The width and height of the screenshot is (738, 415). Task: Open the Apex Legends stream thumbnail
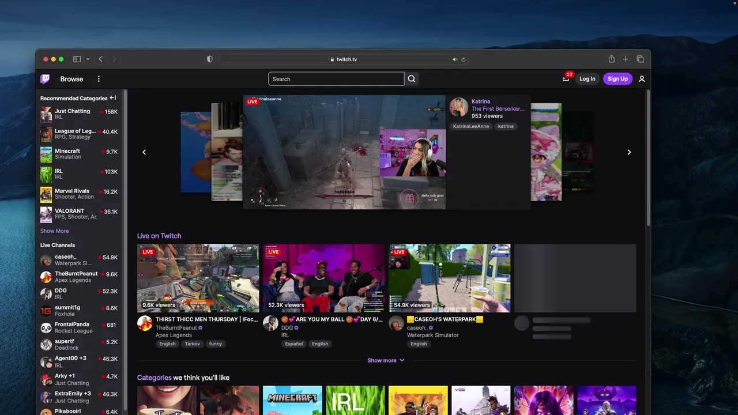(198, 278)
